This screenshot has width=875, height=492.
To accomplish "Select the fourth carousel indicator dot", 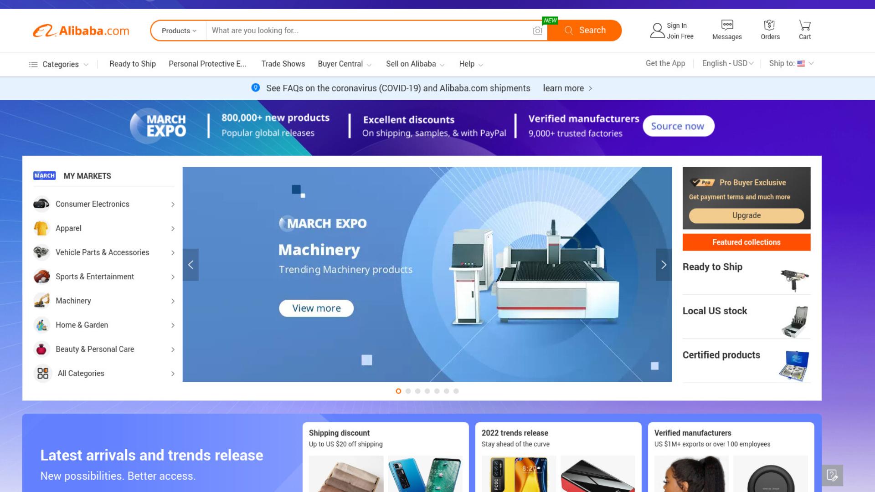I will pyautogui.click(x=427, y=391).
